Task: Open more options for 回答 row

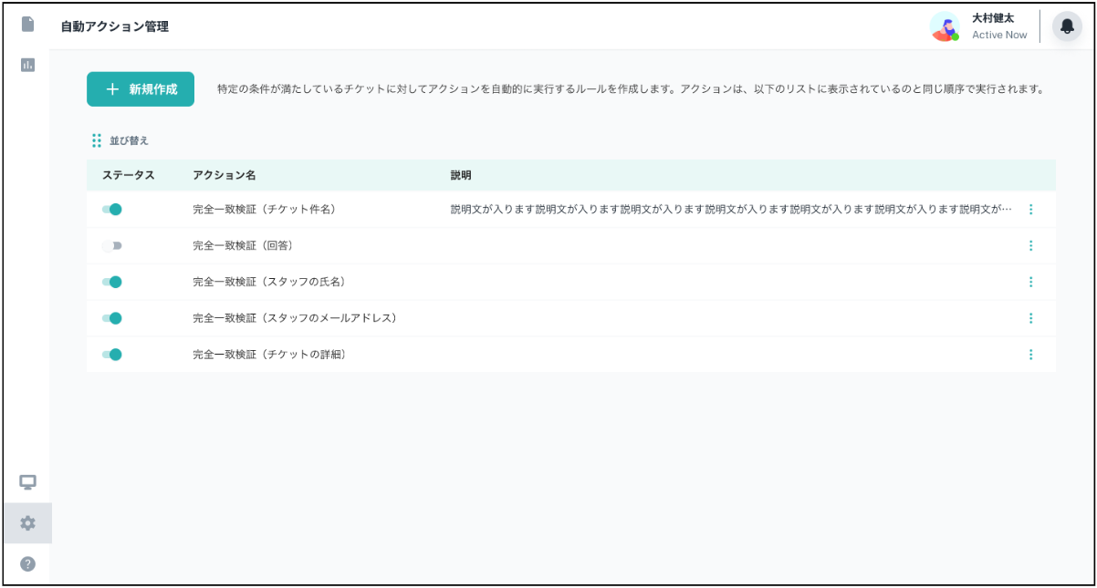Action: point(1030,246)
